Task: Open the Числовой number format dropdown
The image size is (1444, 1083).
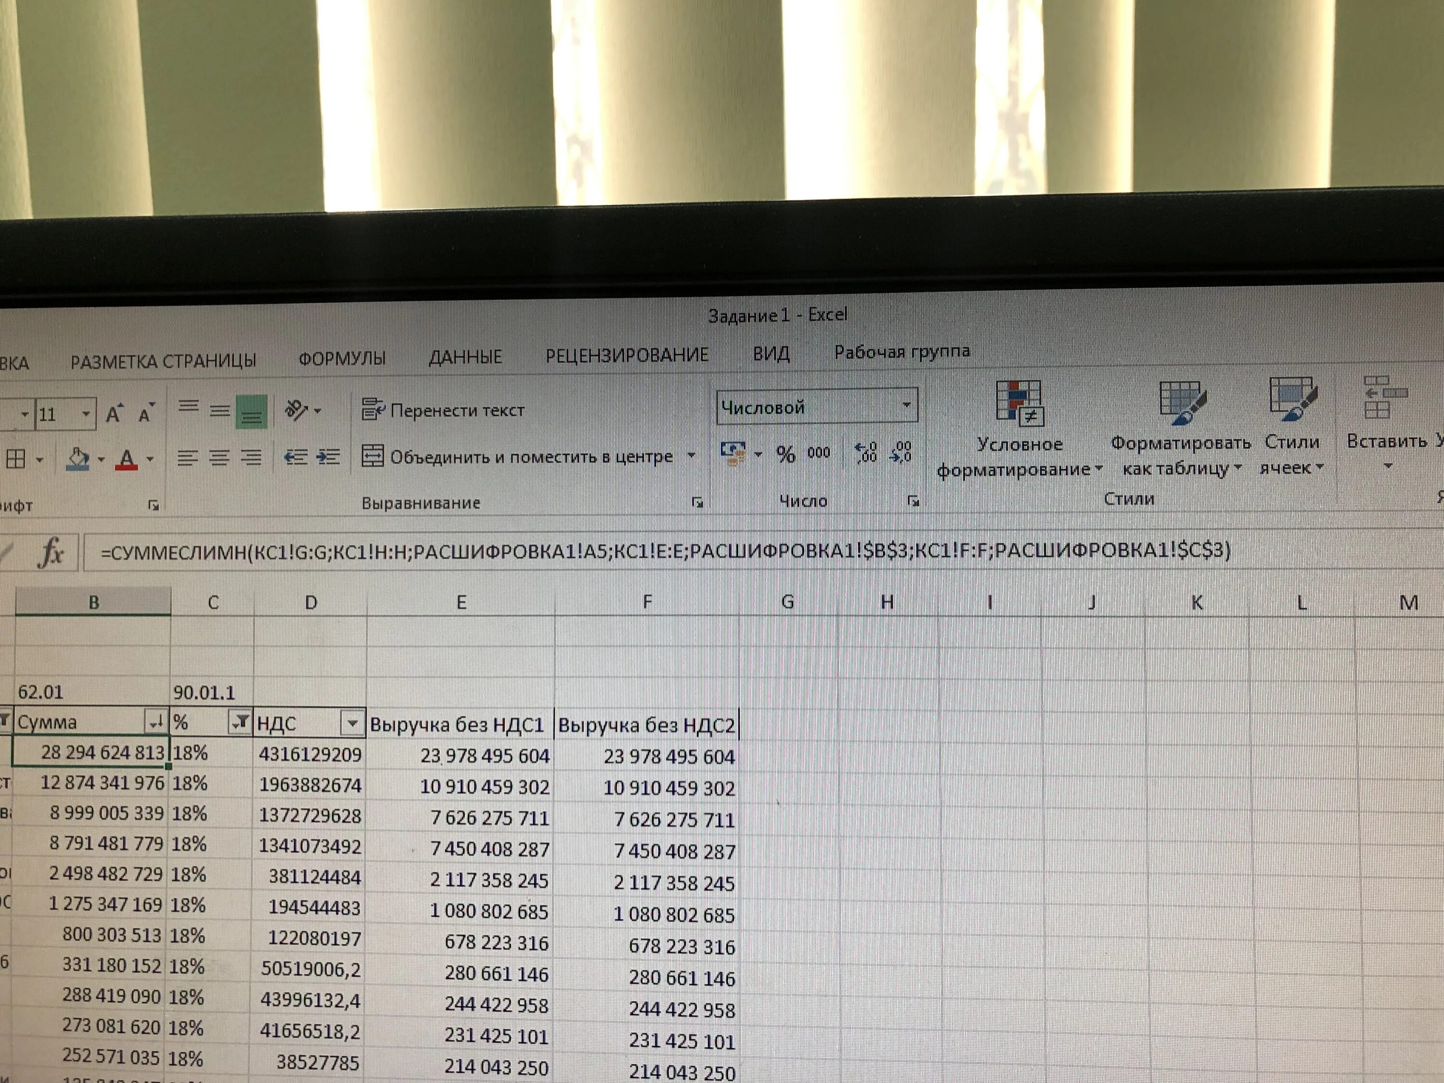Action: 906,405
